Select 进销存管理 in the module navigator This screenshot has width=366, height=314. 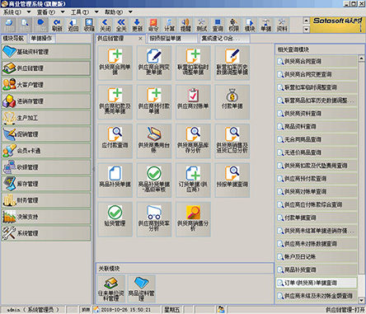[46, 101]
